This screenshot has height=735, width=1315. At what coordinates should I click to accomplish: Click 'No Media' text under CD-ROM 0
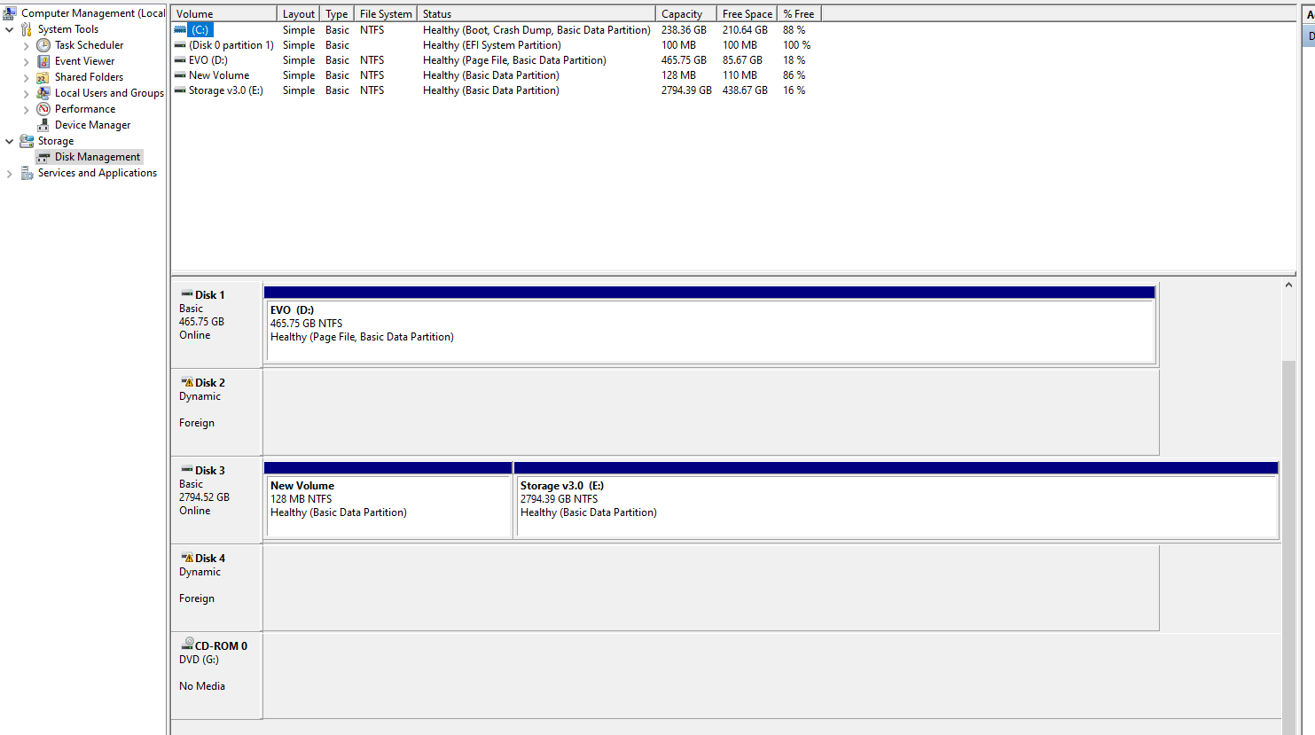pyautogui.click(x=202, y=686)
